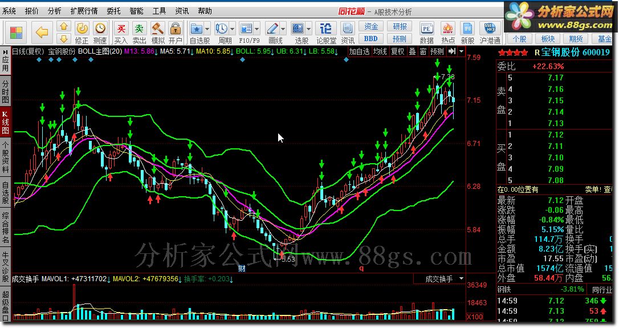Image resolution: width=619 pixels, height=328 pixels.
Task: Expand 选股 dropdown arrow
Action: click(x=308, y=29)
